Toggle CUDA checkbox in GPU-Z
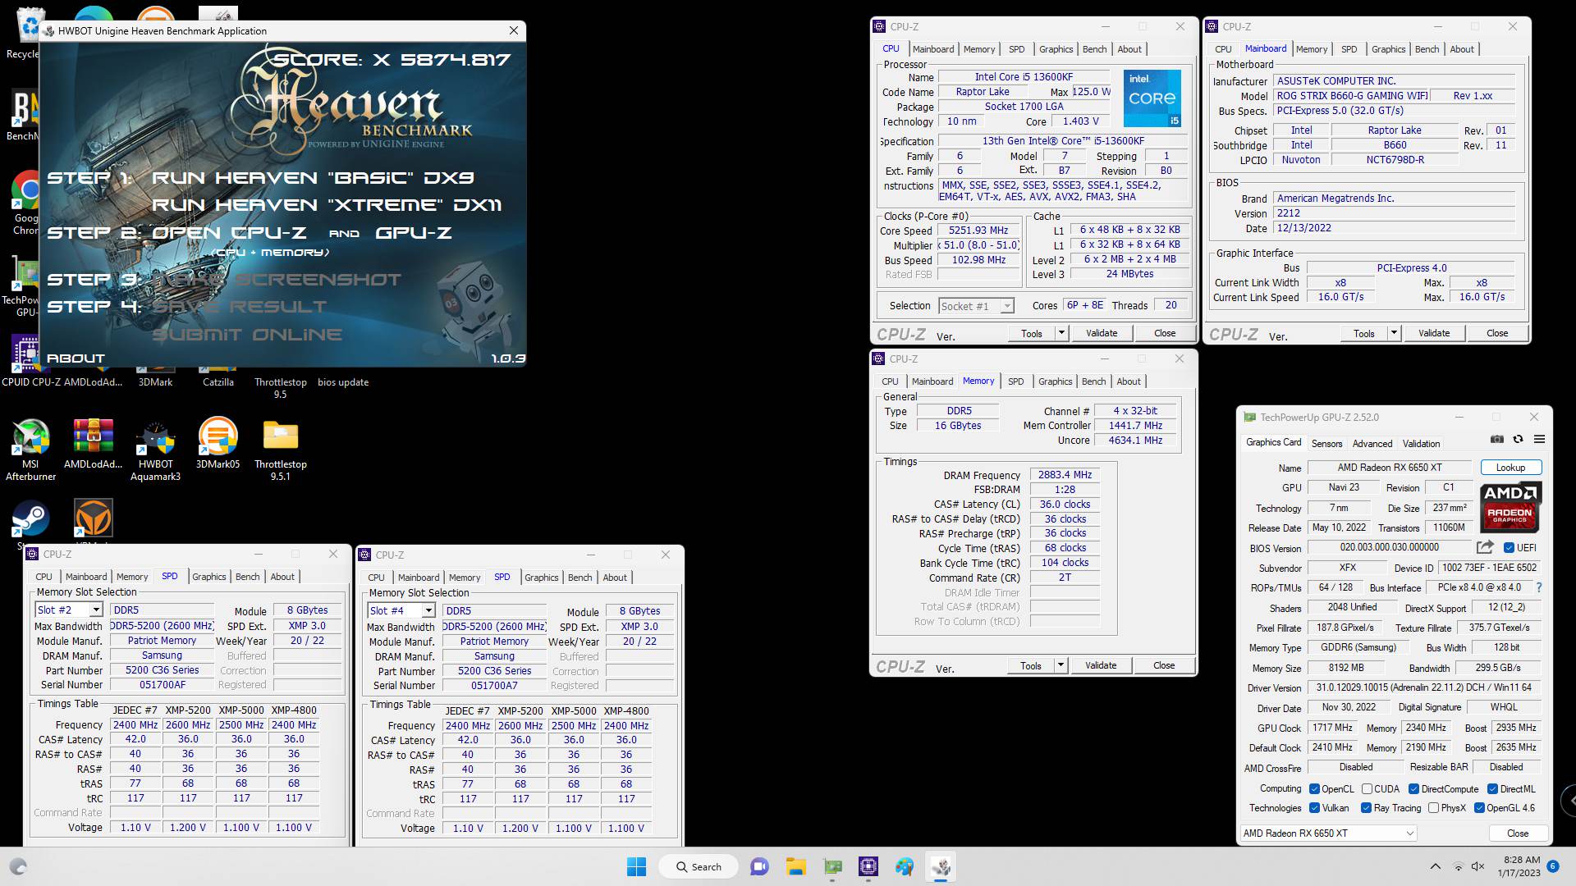The height and width of the screenshot is (886, 1576). (1367, 789)
